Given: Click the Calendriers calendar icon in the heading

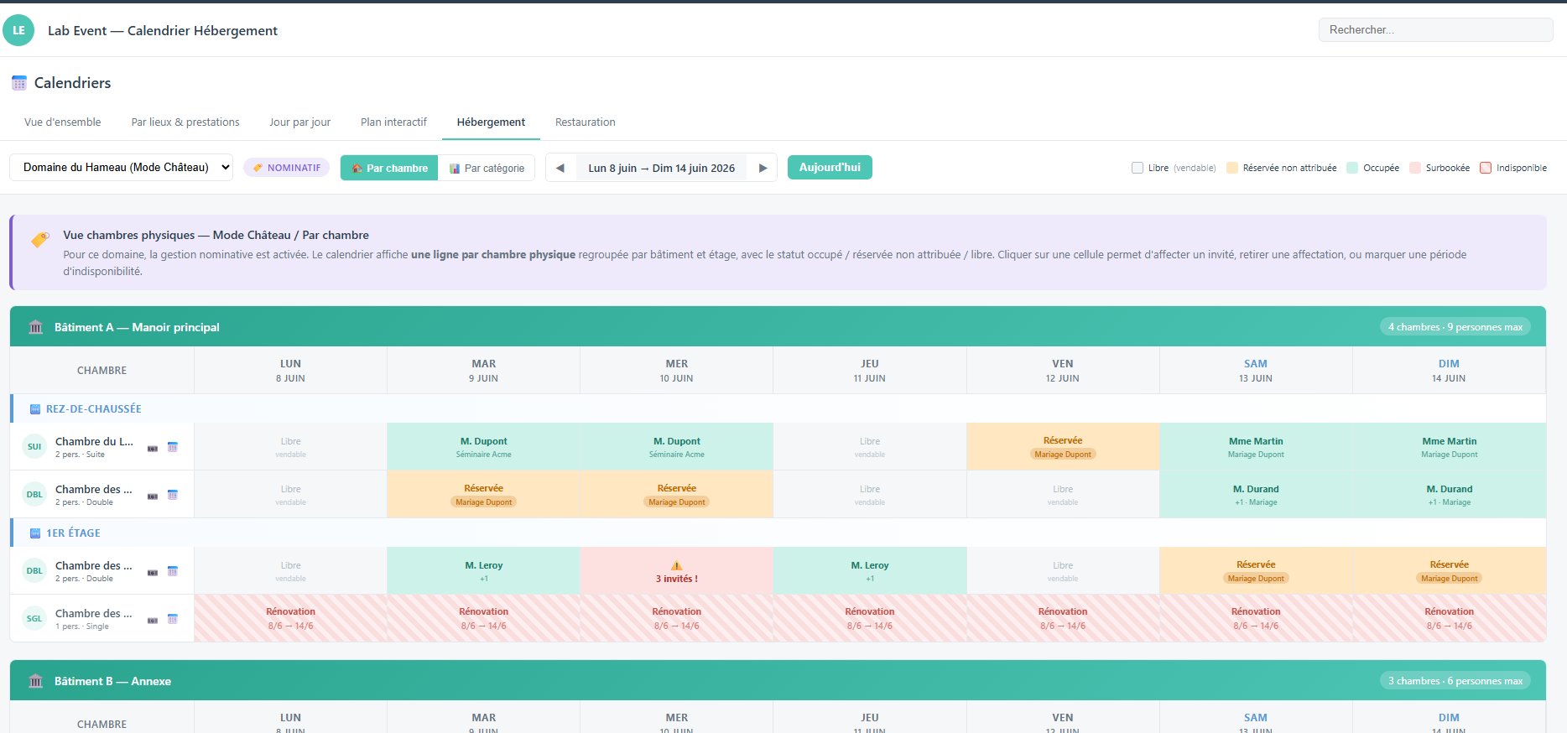Looking at the screenshot, I should (x=19, y=83).
